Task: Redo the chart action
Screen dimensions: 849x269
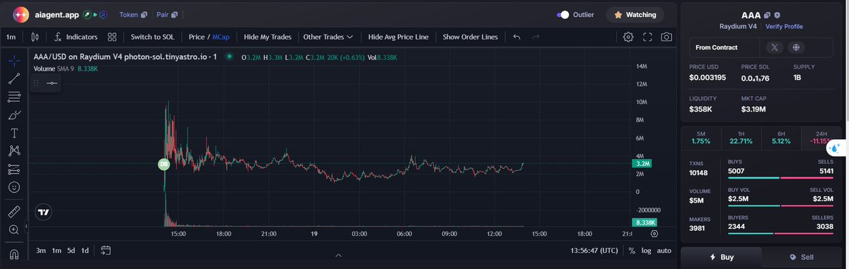Action: 536,37
